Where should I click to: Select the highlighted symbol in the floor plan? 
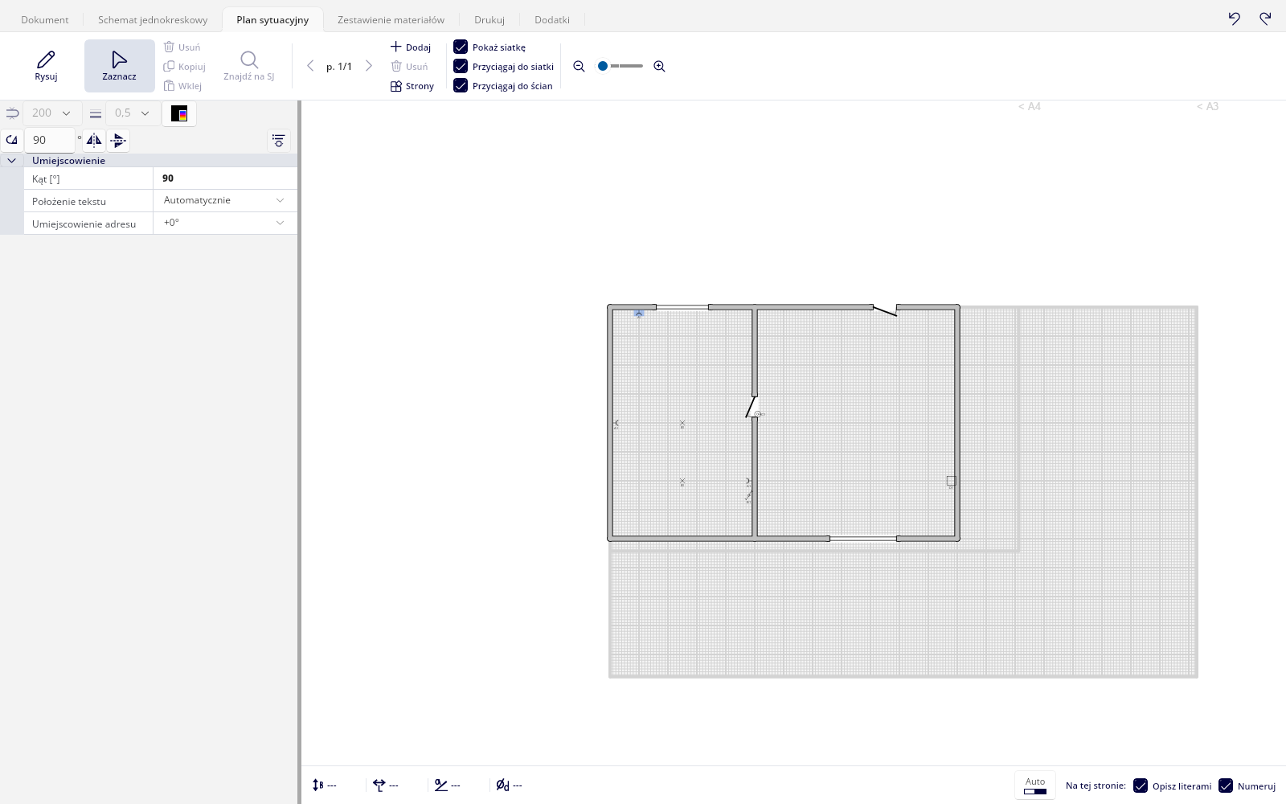pyautogui.click(x=639, y=314)
